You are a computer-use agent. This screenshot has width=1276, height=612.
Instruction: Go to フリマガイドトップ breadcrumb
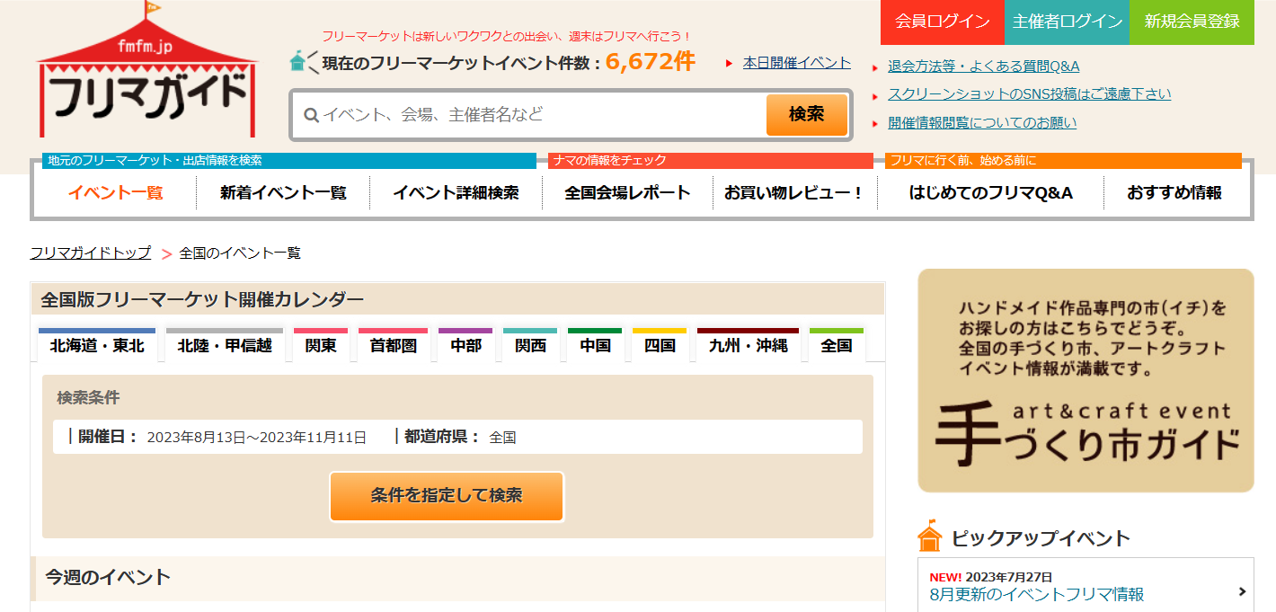pos(91,253)
